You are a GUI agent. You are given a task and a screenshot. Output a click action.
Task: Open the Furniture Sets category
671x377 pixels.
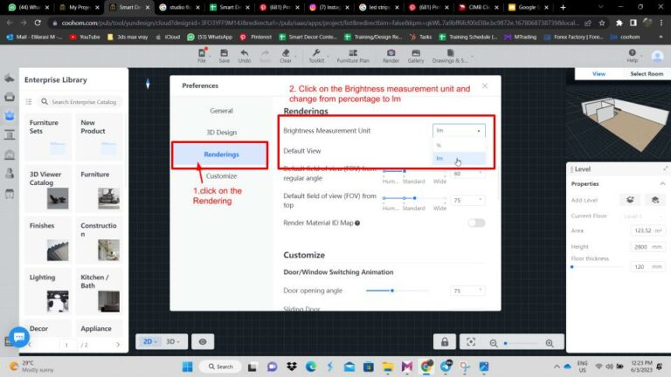click(x=47, y=137)
